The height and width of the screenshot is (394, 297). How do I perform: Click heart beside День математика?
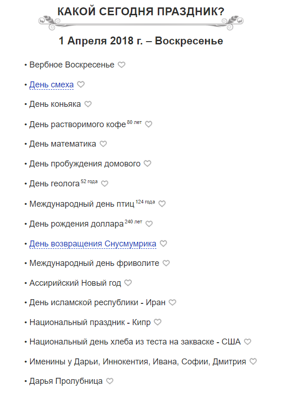pyautogui.click(x=103, y=144)
